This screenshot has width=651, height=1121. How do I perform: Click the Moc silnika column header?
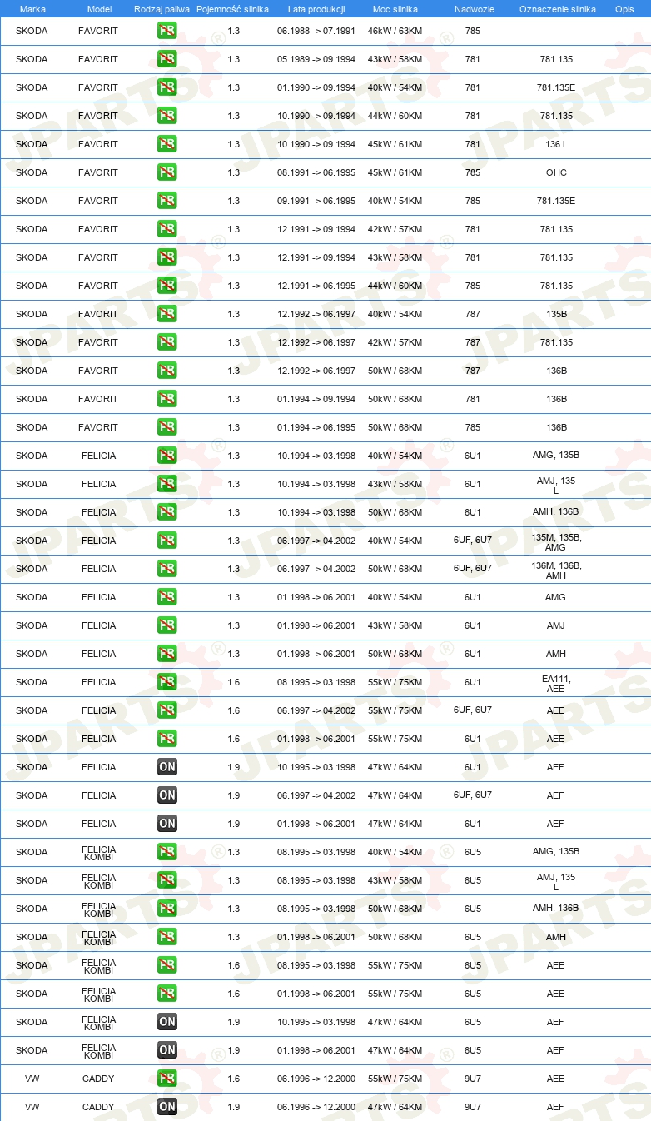click(x=395, y=9)
